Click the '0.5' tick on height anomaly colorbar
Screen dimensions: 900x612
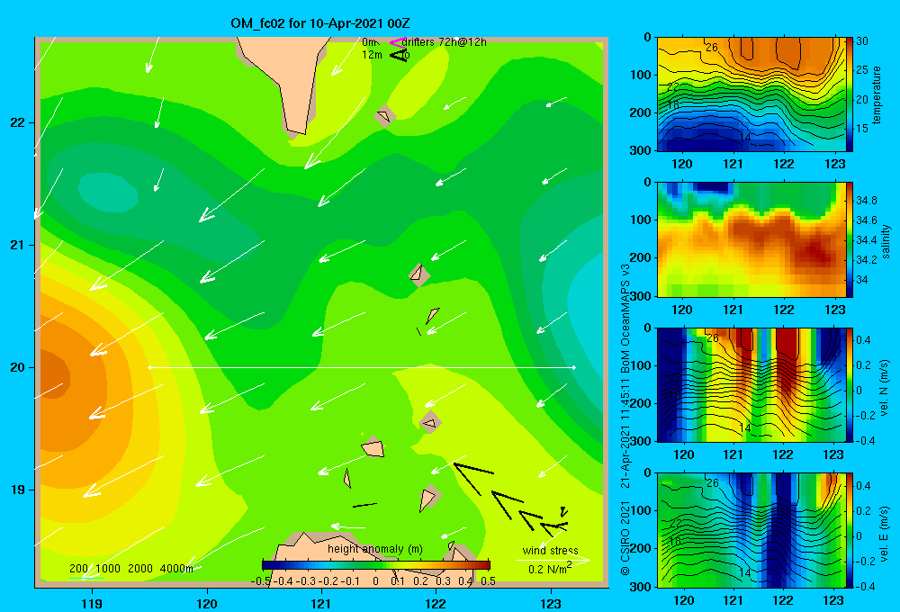pos(488,581)
